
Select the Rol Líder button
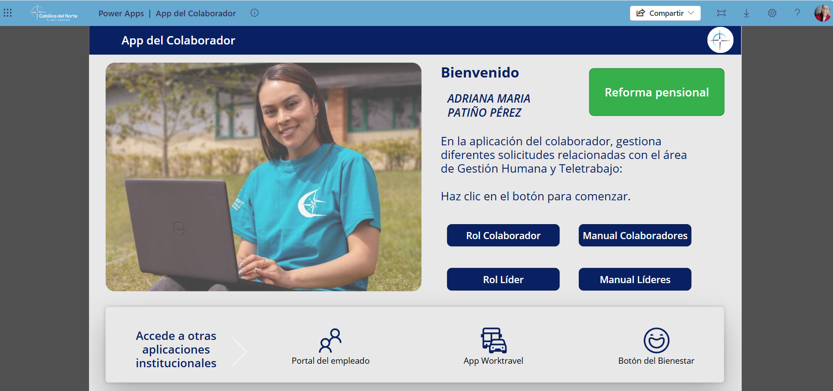point(503,279)
